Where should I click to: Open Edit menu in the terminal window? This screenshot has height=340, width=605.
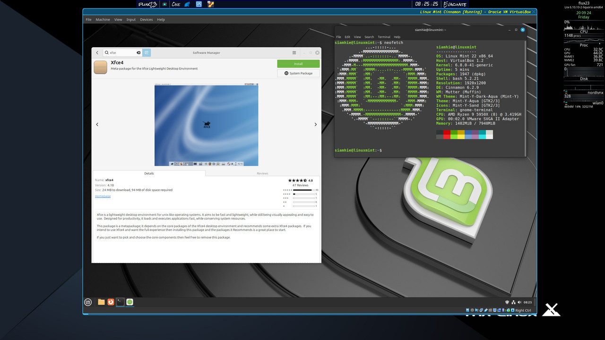347,37
